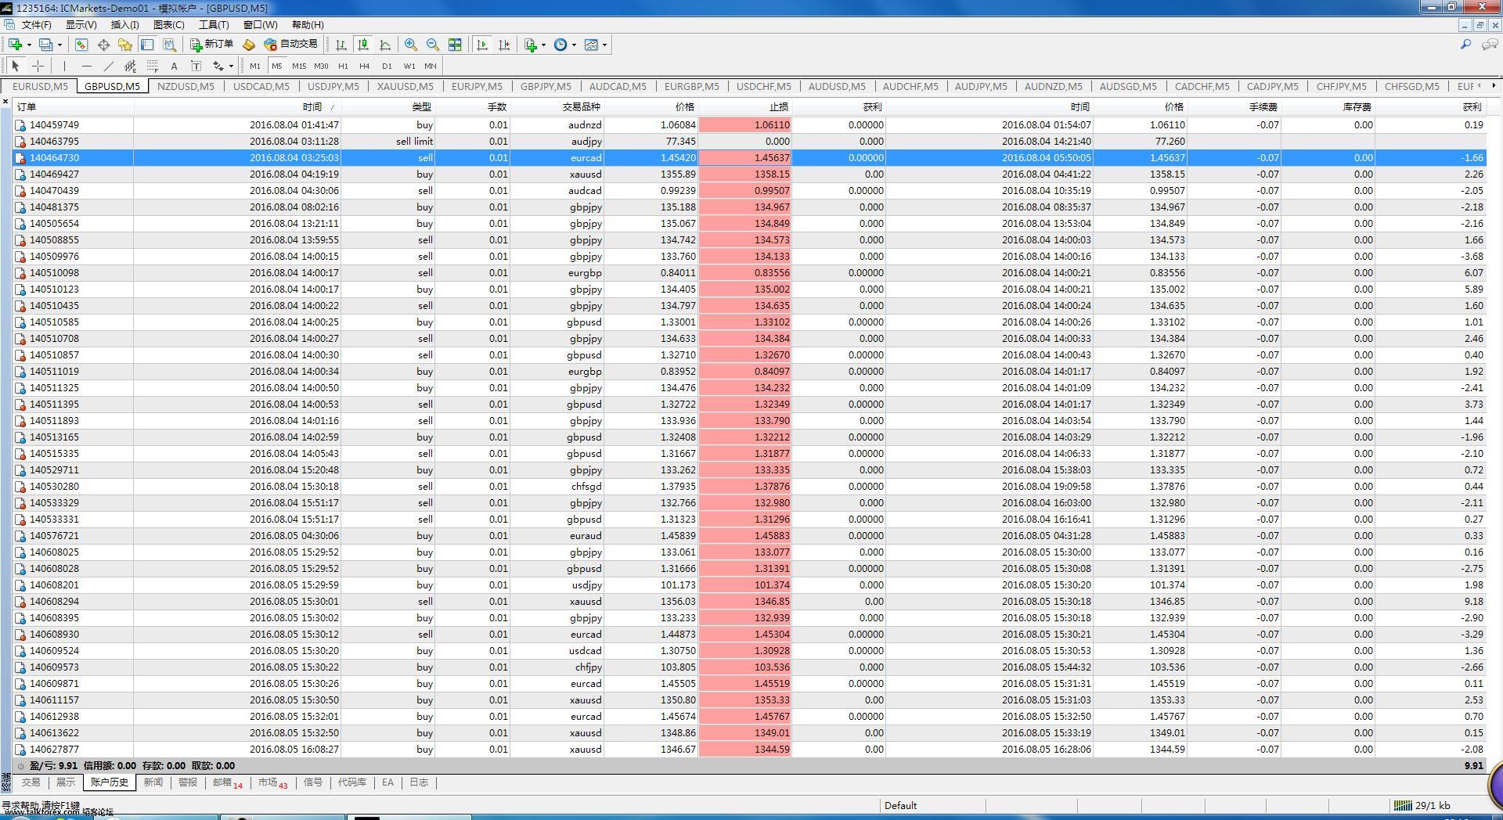This screenshot has height=820, width=1503.
Task: Sort by the 手续费 column header
Action: tap(1233, 106)
